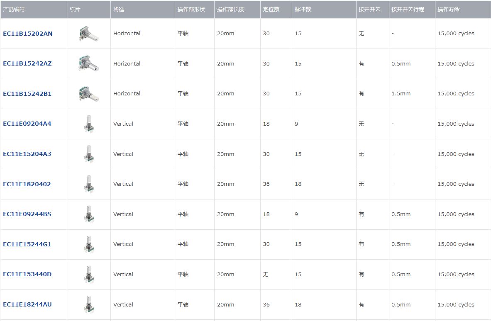Viewport: 491px width, 321px height.
Task: Open product link EC11E09204A4
Action: [x=27, y=124]
